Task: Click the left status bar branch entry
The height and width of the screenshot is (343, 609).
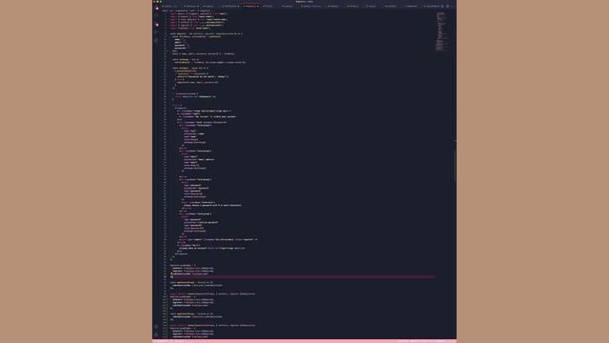Action: (x=162, y=341)
